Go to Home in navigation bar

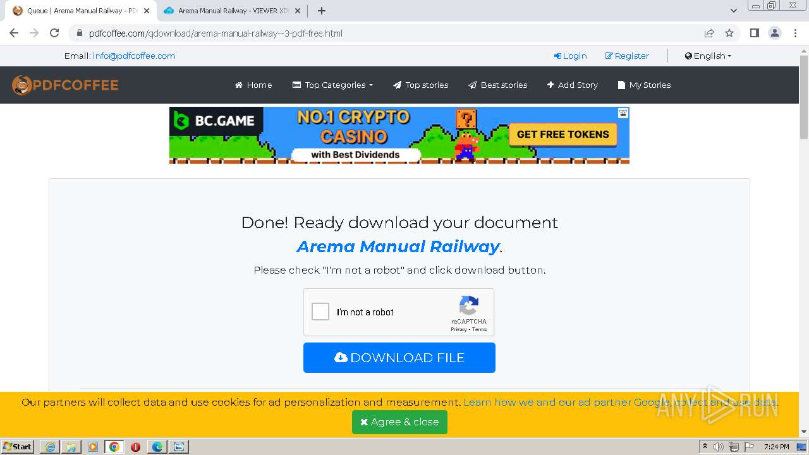click(x=253, y=85)
